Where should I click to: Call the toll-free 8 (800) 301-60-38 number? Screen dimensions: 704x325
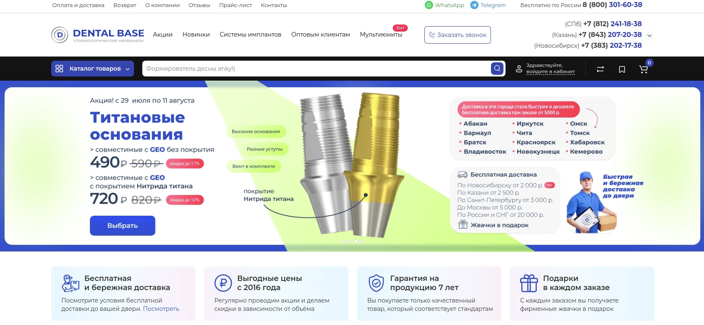coord(612,5)
